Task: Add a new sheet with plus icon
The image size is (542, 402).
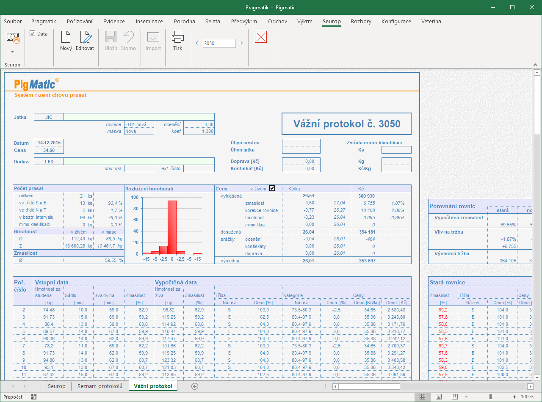Action: point(195,386)
